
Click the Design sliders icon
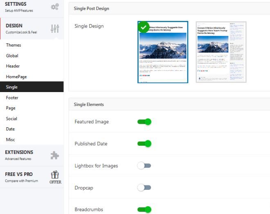(55, 29)
